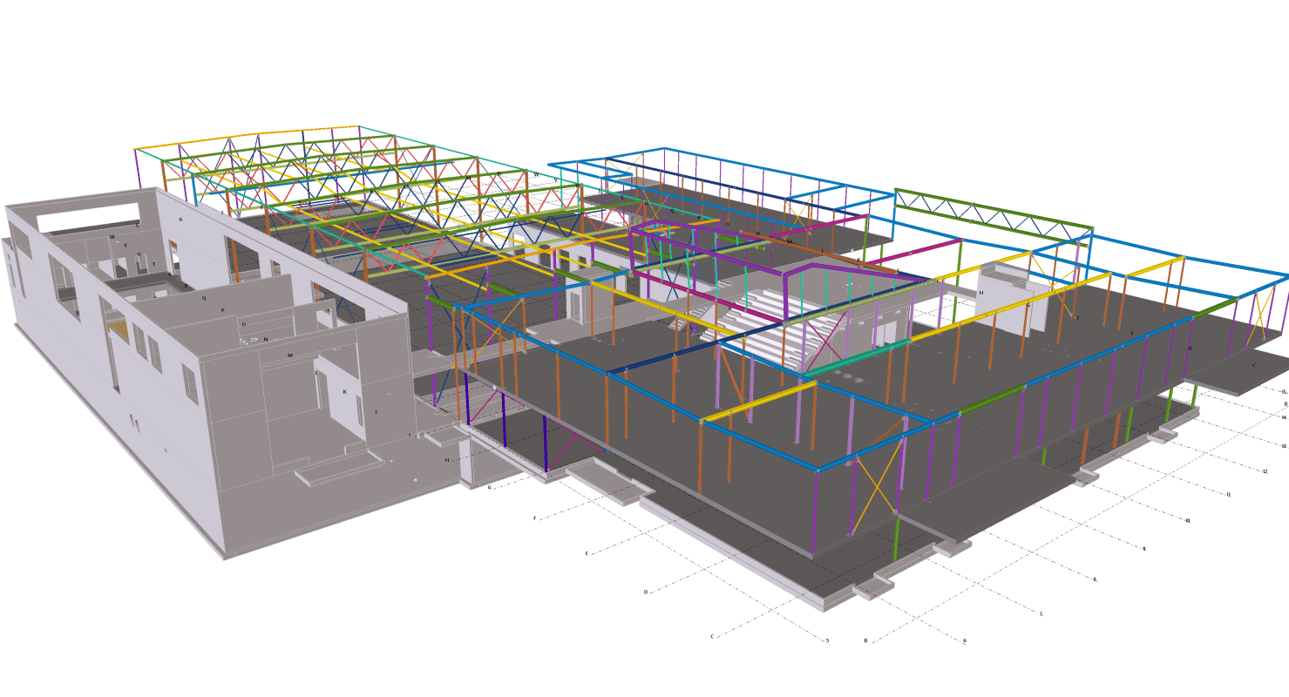Click grid line label C at bottom
Screen dimensions: 1289x697
coord(712,637)
